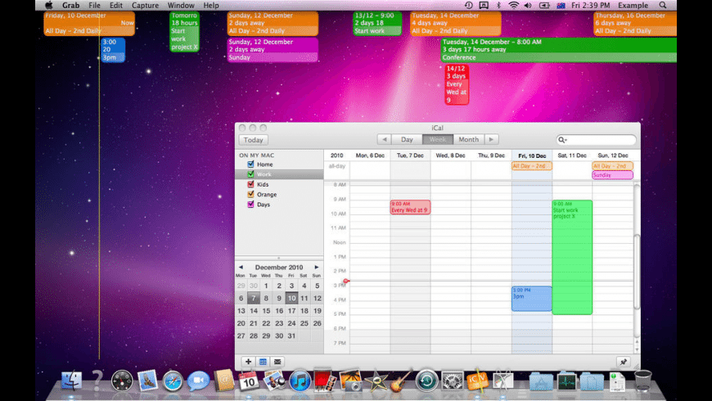Go to next week arrow
712x401 pixels.
point(491,139)
